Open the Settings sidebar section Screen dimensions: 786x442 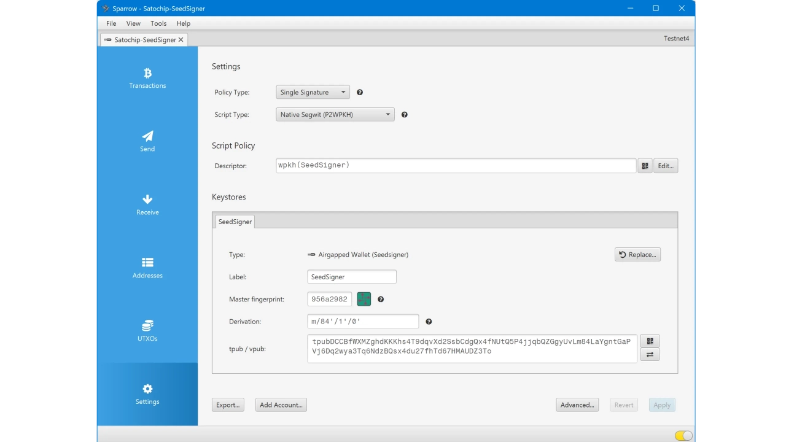(x=147, y=394)
